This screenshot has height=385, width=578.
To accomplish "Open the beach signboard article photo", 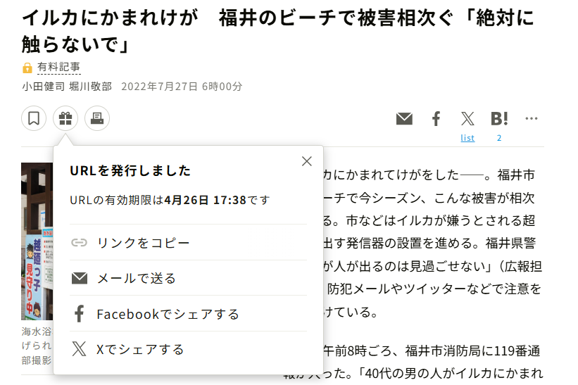I will [37, 241].
